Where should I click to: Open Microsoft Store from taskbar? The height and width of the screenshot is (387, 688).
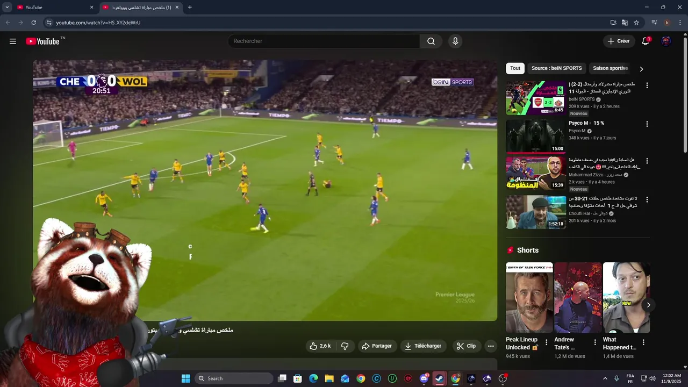298,378
